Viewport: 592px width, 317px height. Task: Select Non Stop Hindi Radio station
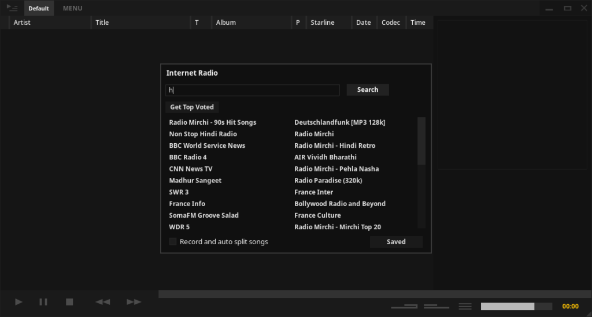[203, 134]
